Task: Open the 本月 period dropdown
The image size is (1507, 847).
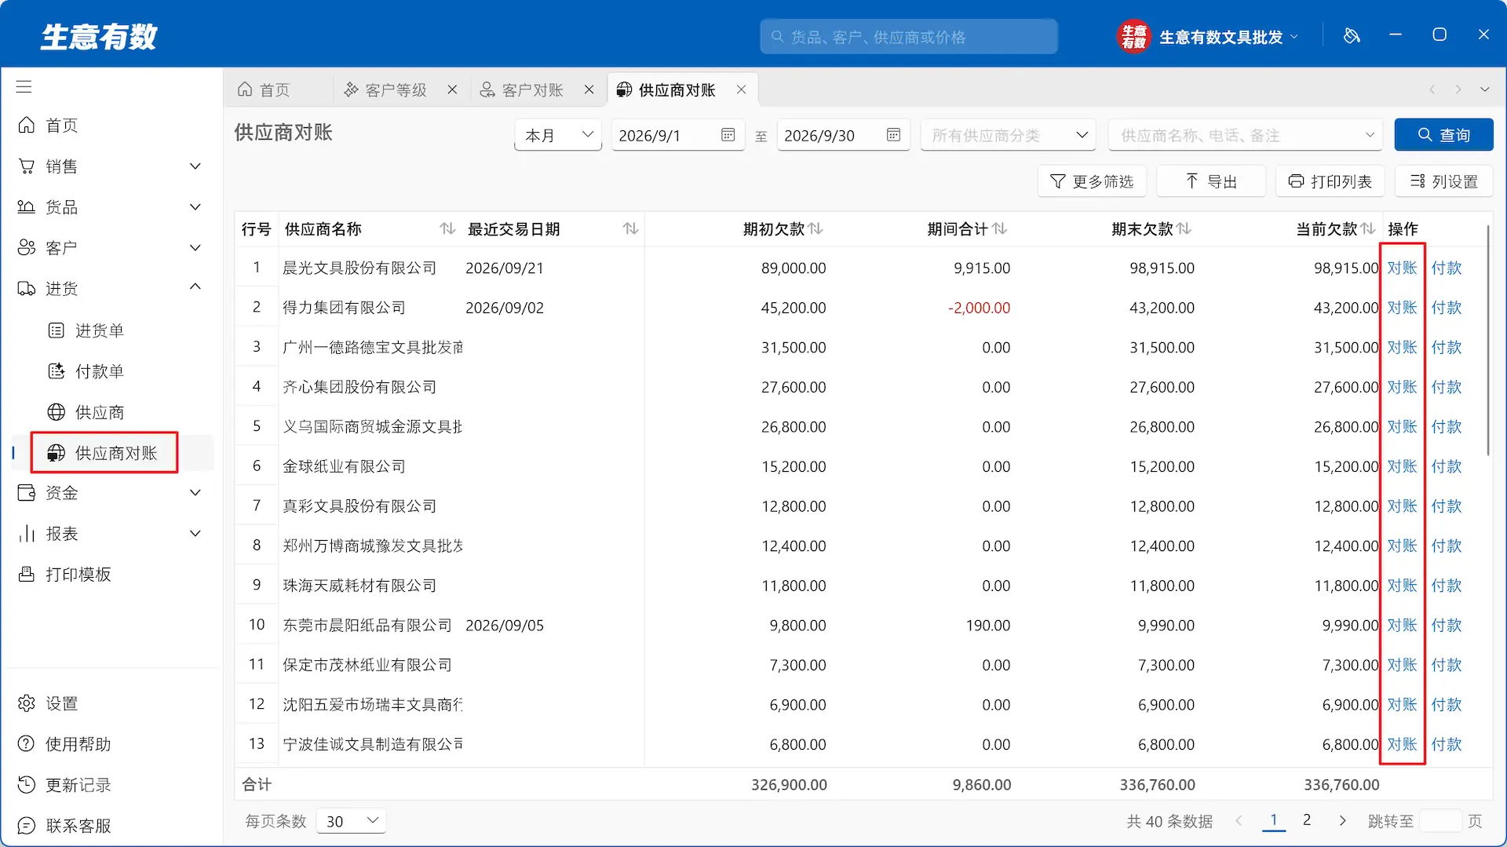Action: point(557,135)
